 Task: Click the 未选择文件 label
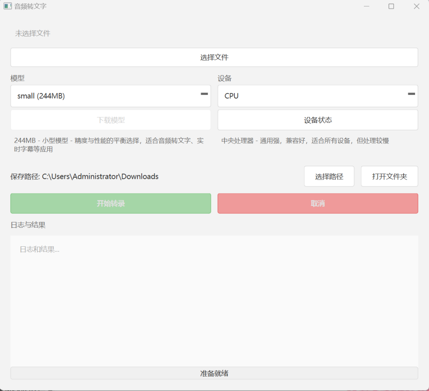coord(33,33)
